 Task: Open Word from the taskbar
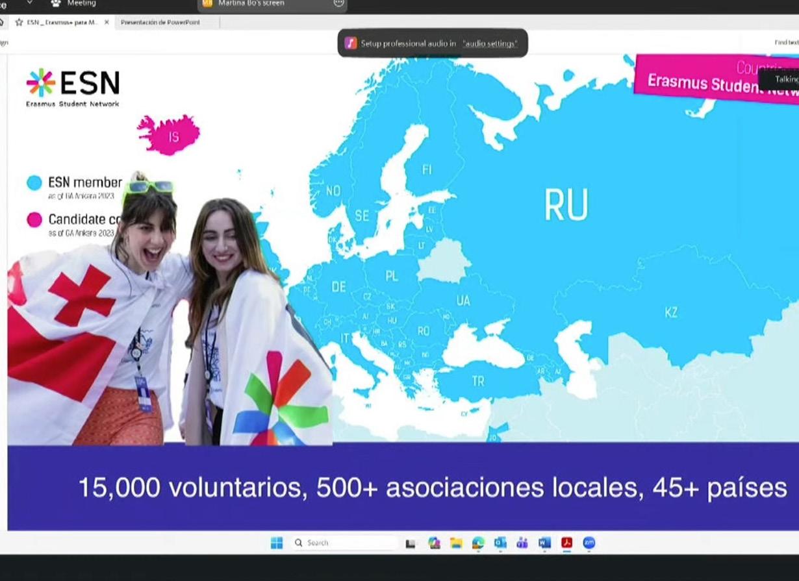[x=544, y=543]
